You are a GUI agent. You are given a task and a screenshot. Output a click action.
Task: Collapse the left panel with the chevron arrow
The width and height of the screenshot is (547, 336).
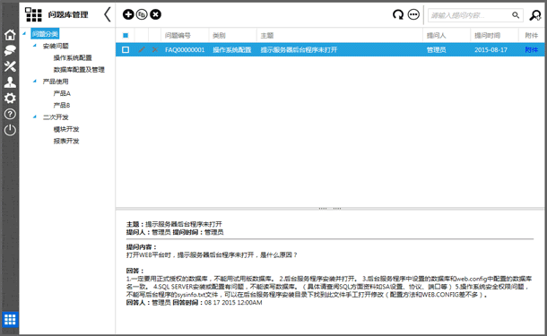(x=108, y=14)
